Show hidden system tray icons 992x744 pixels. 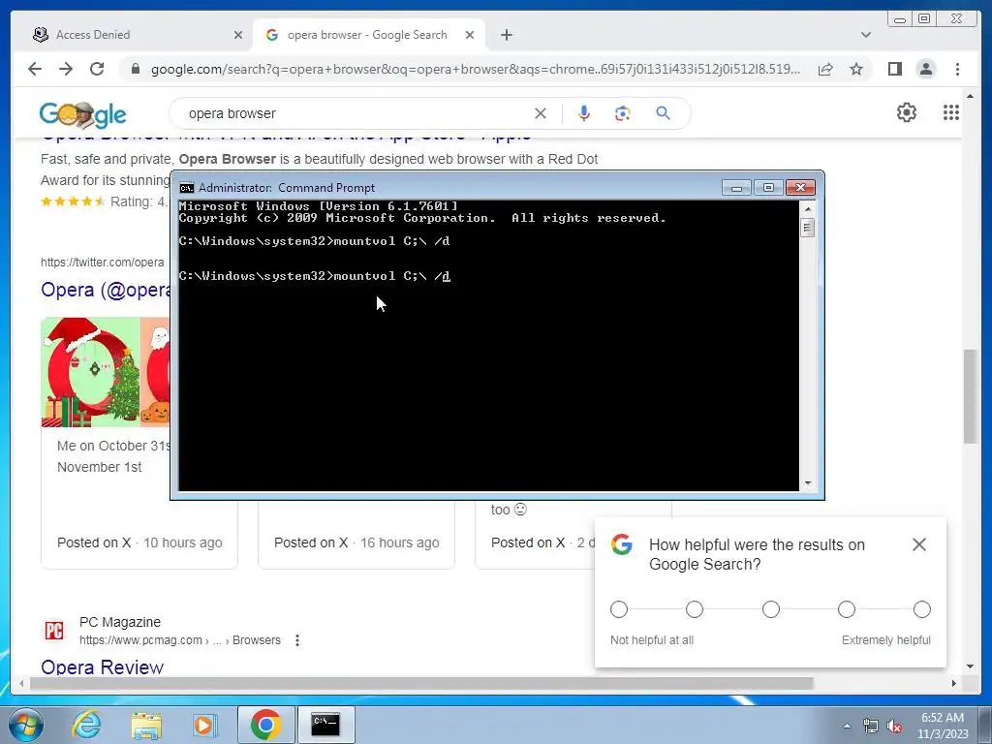(x=847, y=726)
